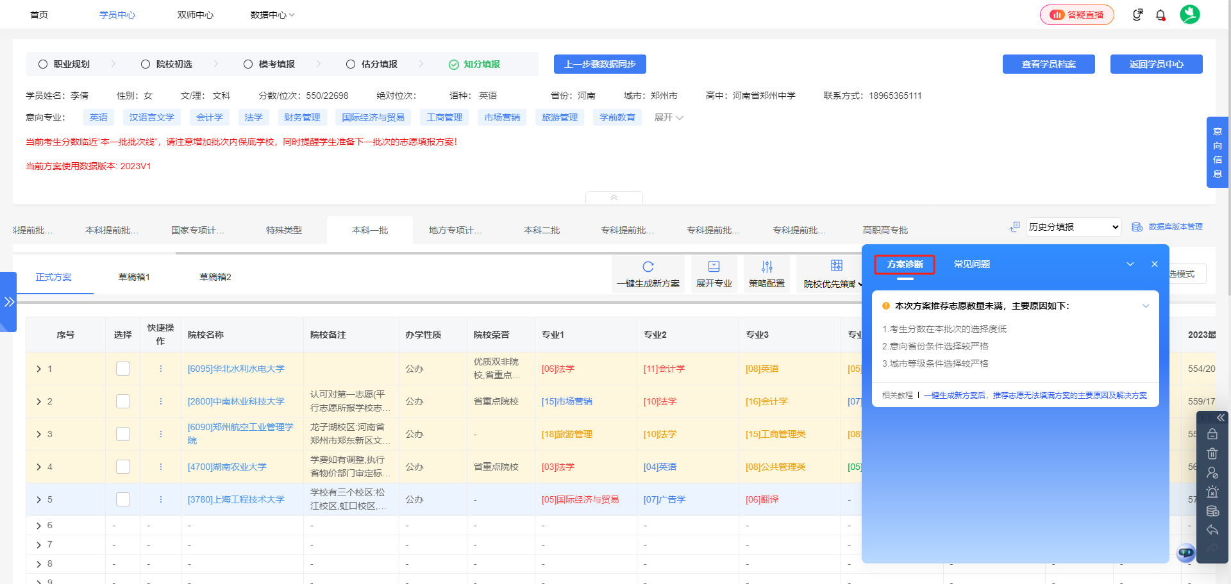
Task: Select the 模考填报 step radio
Action: [x=248, y=64]
